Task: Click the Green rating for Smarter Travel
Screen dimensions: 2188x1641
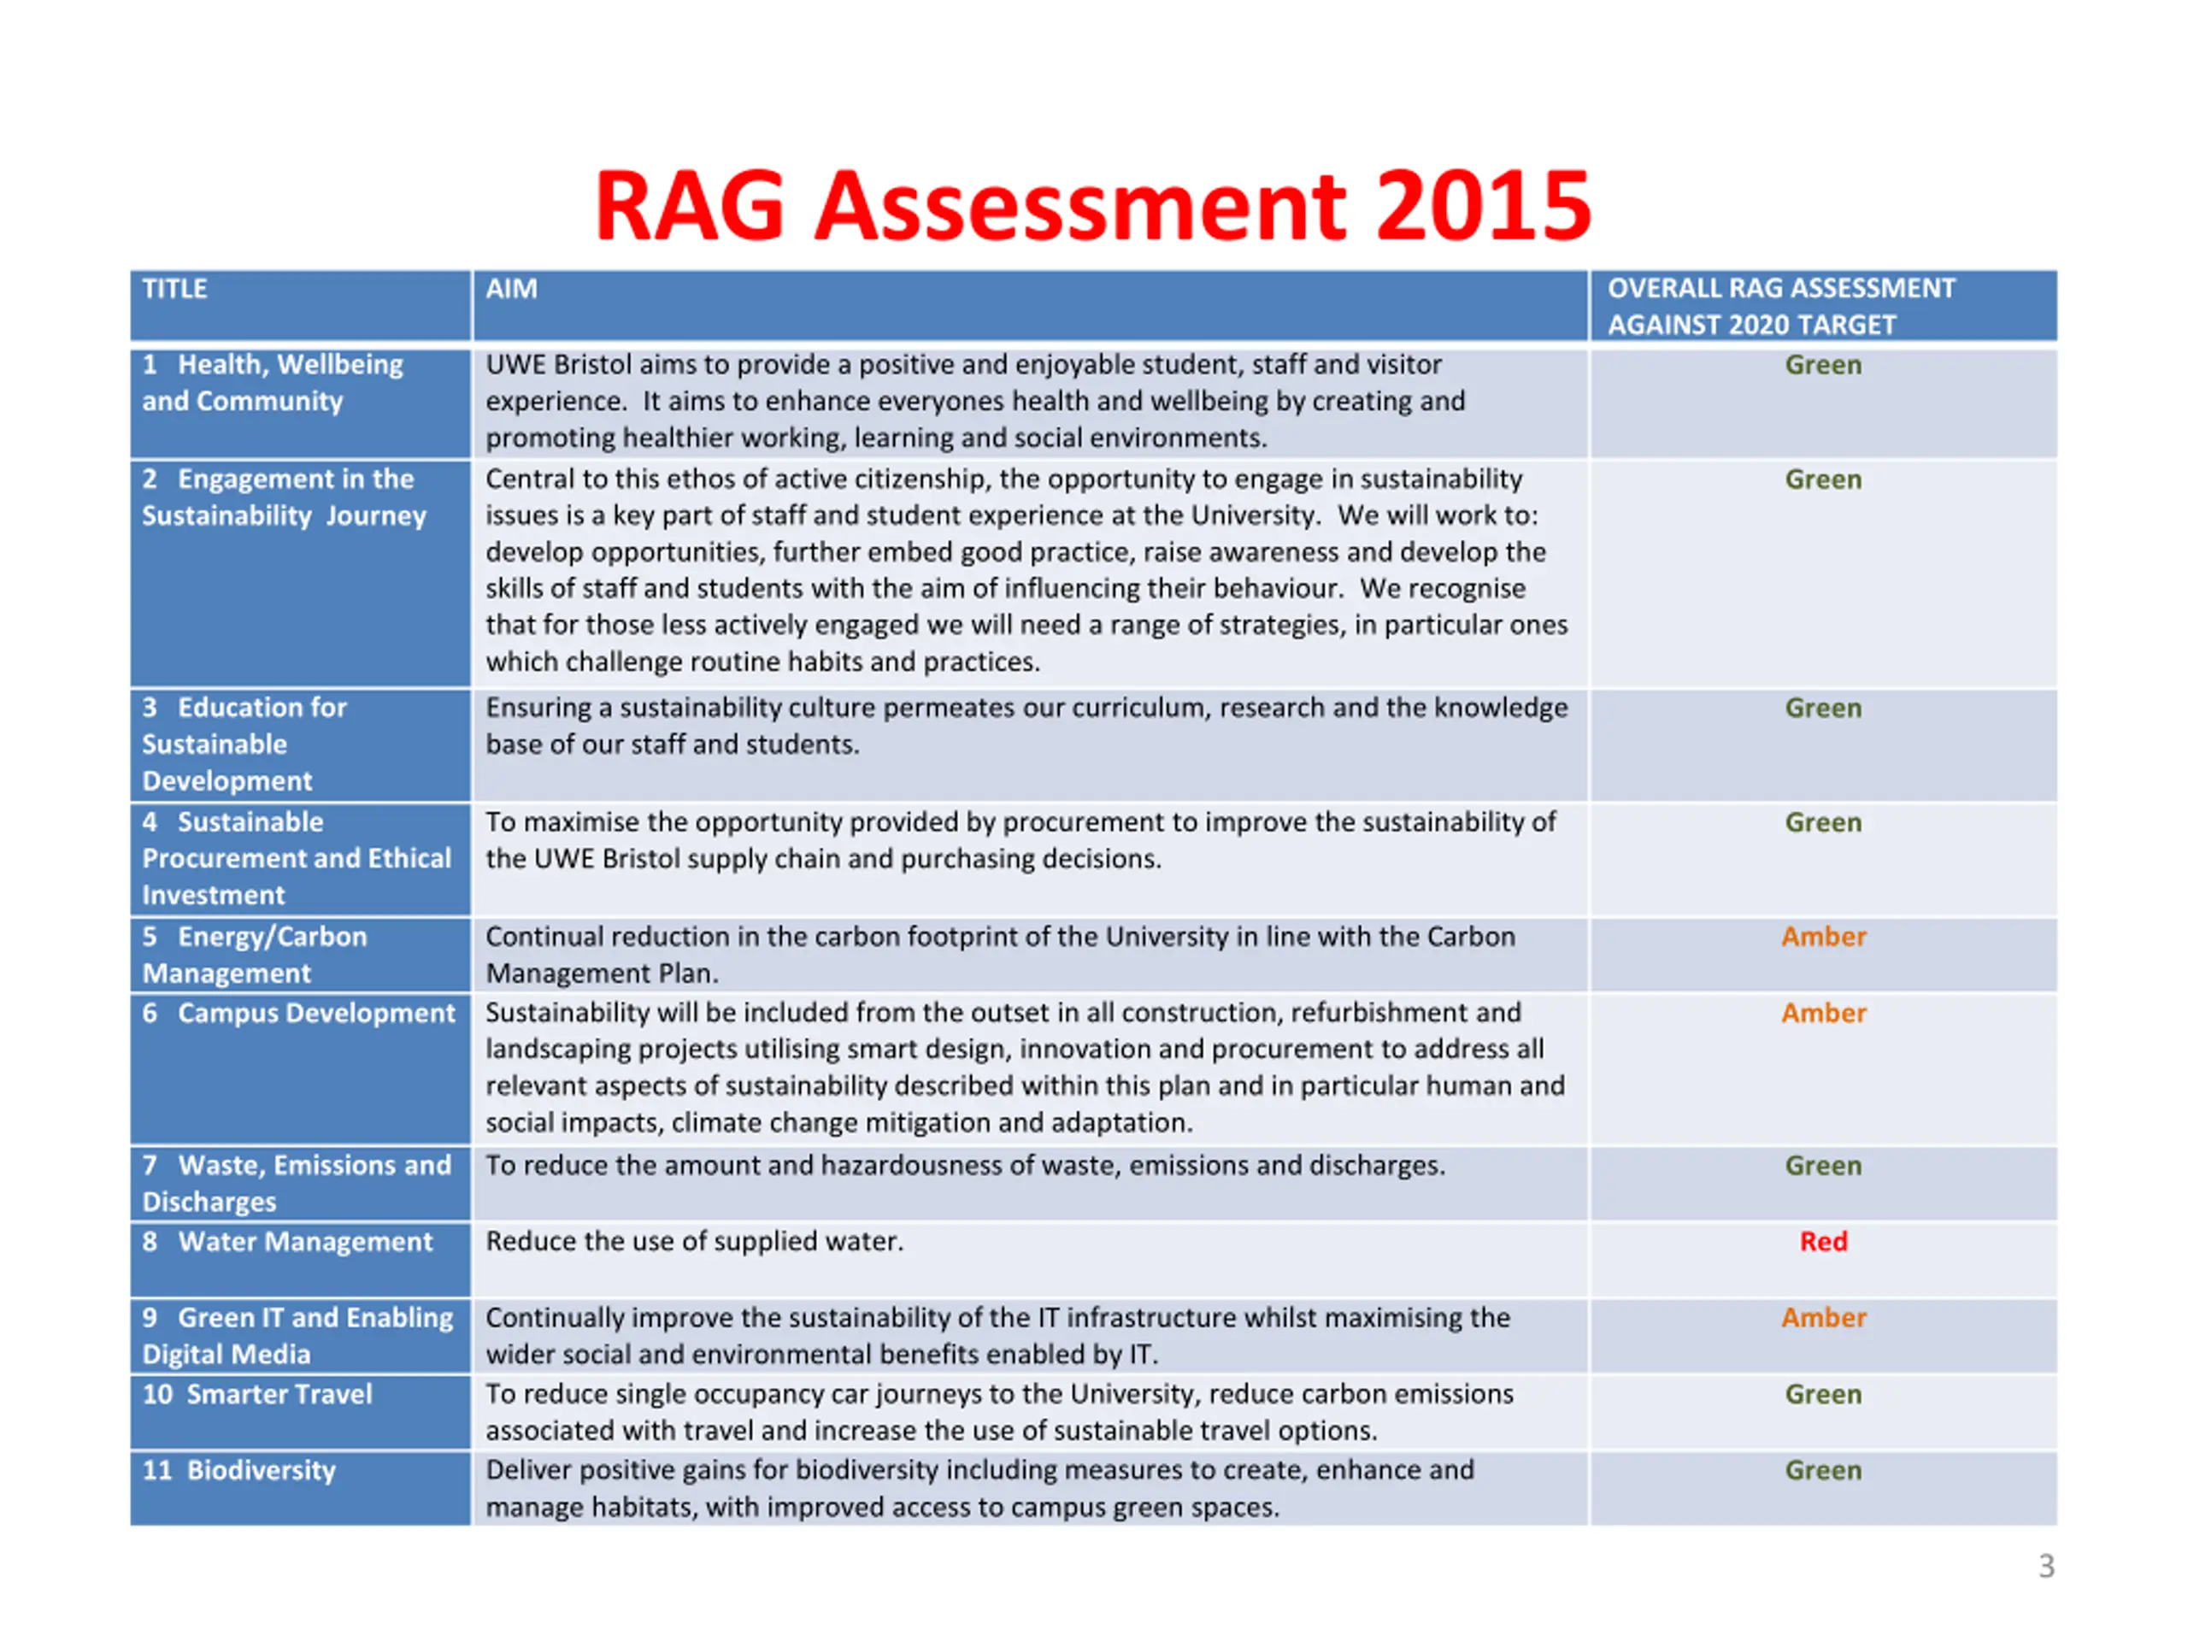Action: coord(1823,1395)
